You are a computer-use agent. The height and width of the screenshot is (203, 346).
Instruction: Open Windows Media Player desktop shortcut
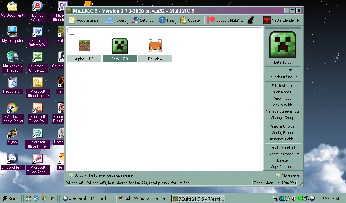point(13,113)
